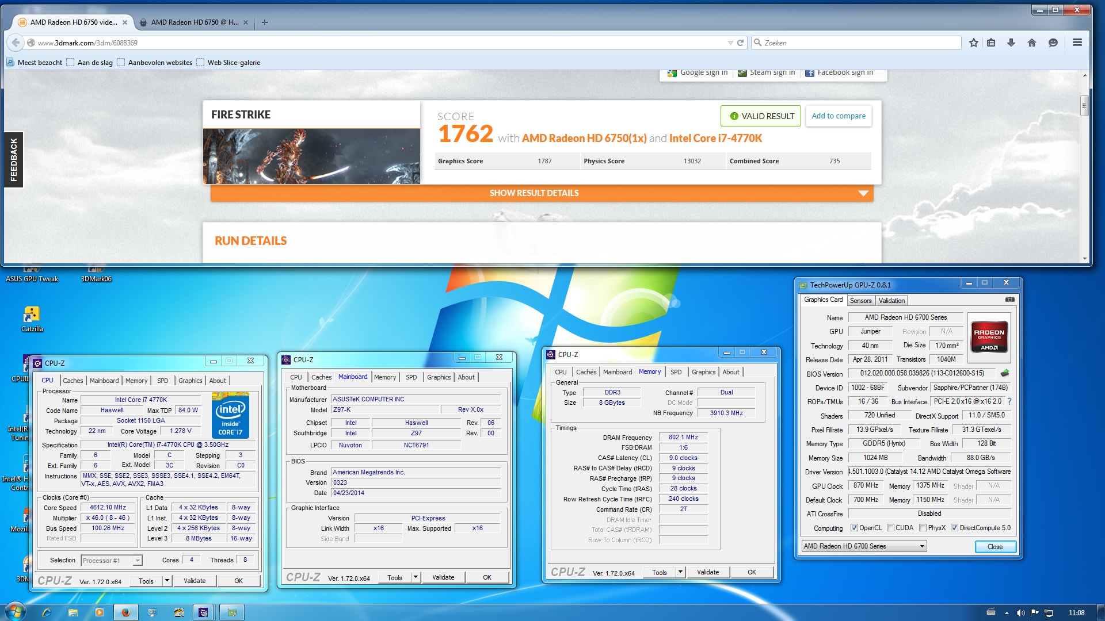Click the clock showing 11:08

pyautogui.click(x=1076, y=613)
